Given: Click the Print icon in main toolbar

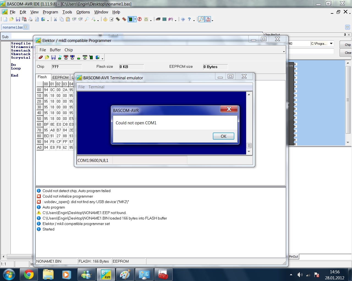Looking at the screenshot, I should click(x=30, y=19).
